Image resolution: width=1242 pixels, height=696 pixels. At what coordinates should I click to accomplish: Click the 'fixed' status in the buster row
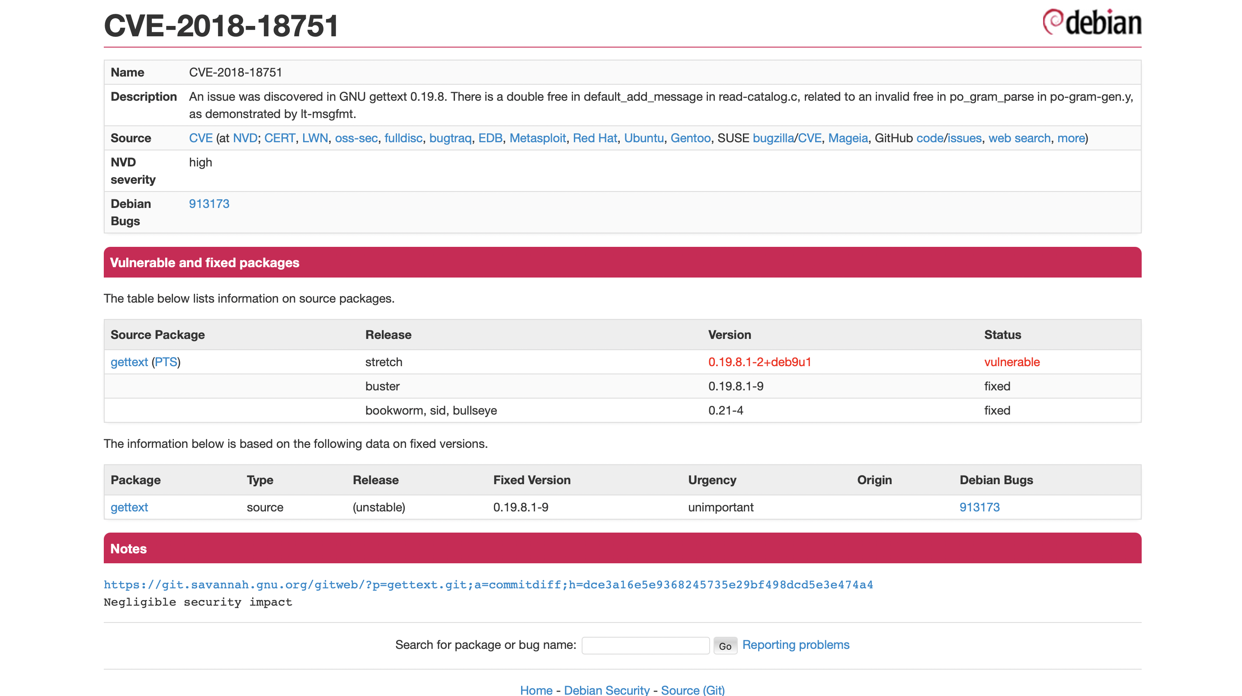pos(997,386)
